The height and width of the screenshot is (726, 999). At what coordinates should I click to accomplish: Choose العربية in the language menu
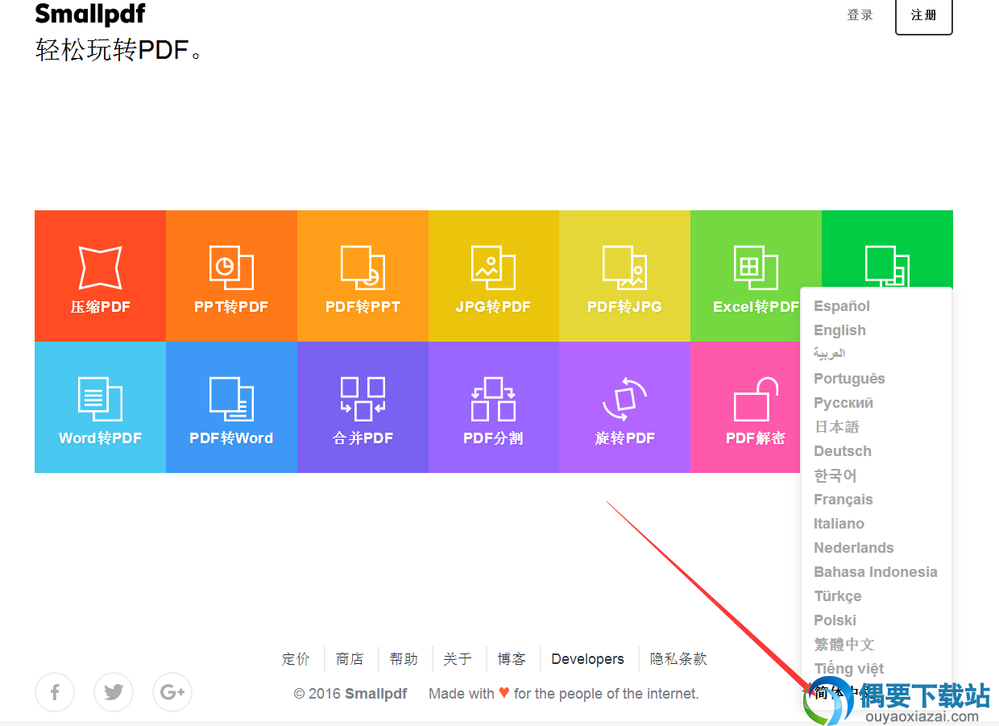(829, 354)
